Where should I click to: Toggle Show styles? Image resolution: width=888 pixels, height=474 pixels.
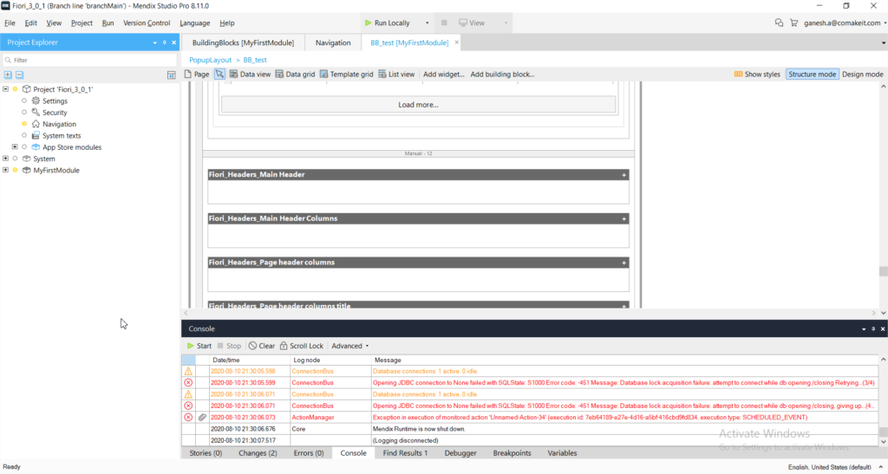tap(757, 75)
